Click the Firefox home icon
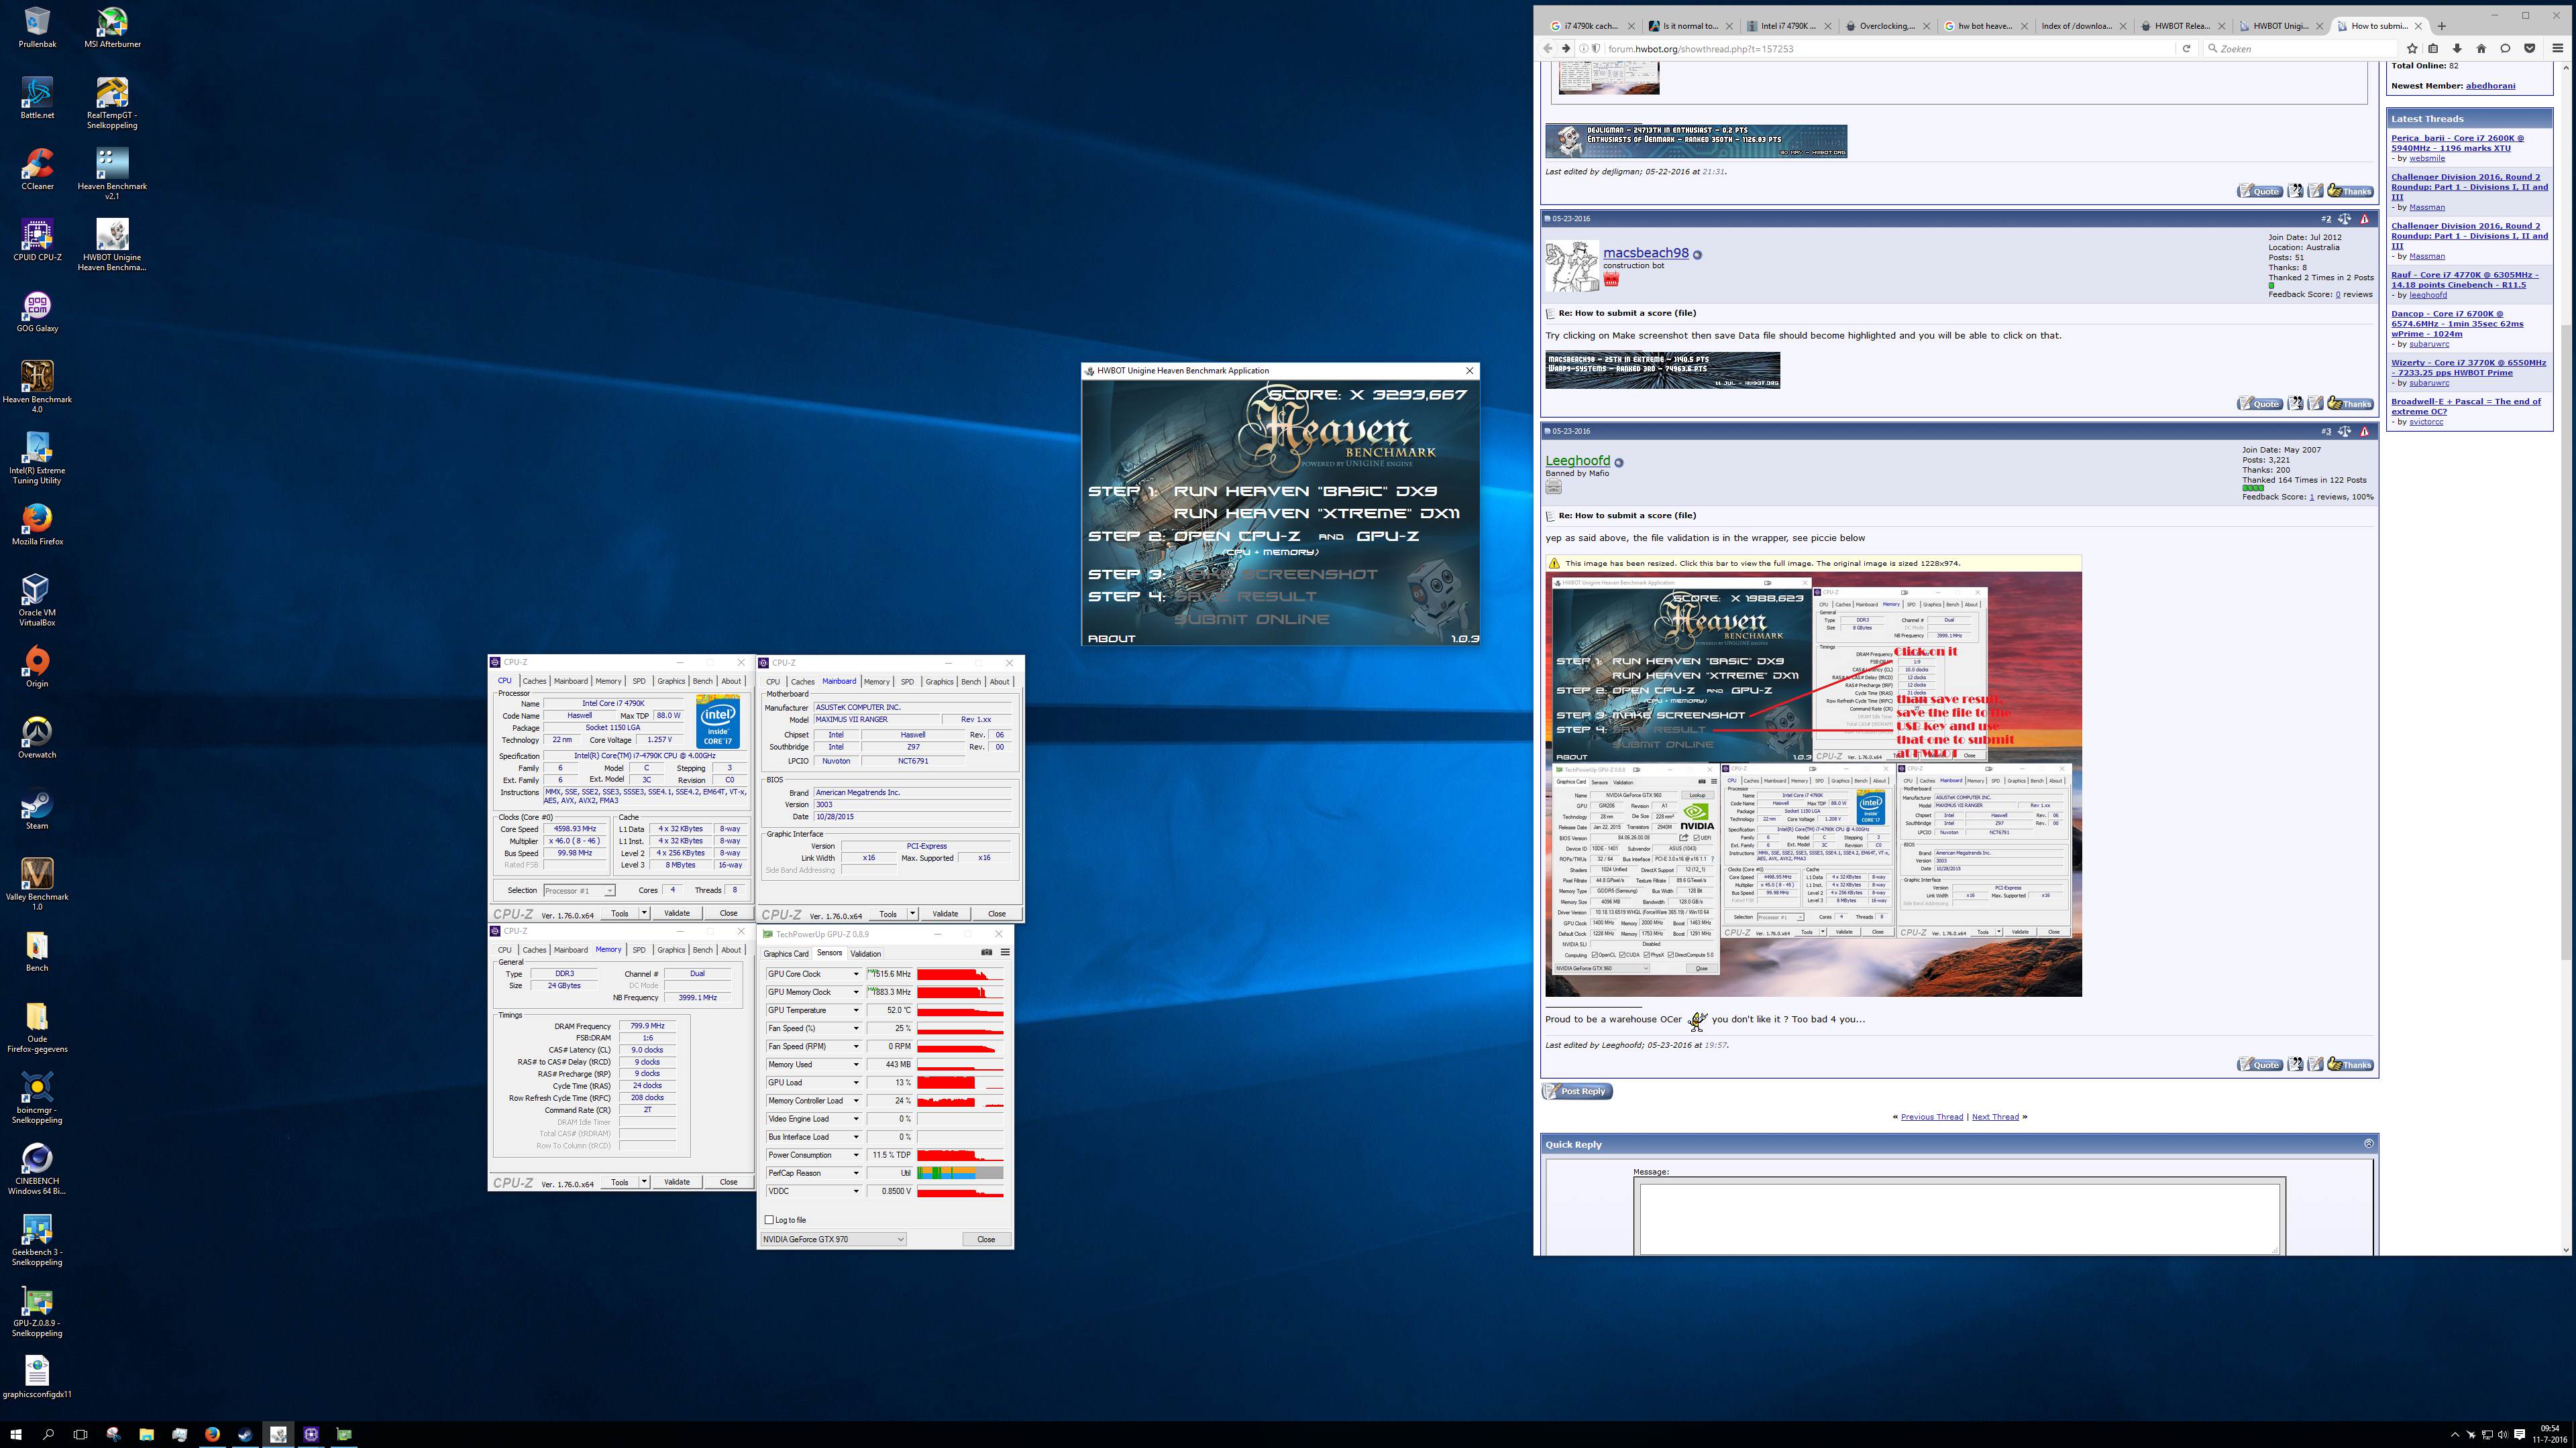 [2481, 48]
